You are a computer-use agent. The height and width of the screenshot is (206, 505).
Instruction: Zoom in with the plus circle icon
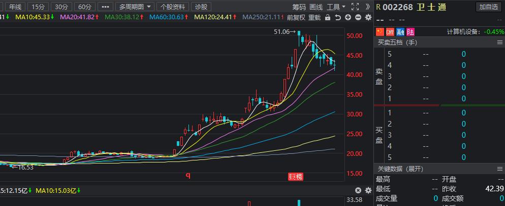coord(348,18)
